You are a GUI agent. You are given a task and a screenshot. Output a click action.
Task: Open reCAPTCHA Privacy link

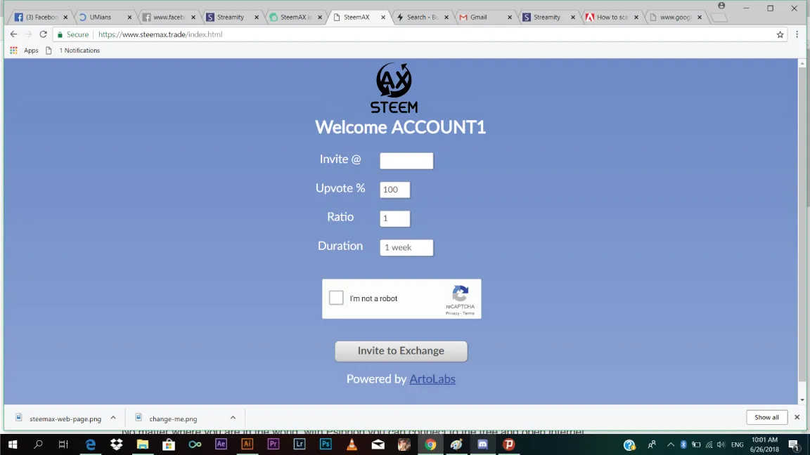tap(452, 313)
